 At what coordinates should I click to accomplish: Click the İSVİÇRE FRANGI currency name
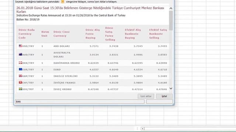65,83
